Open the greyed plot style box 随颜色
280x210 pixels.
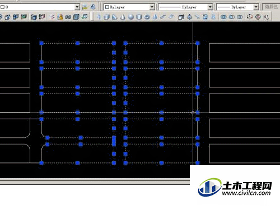click(271, 7)
